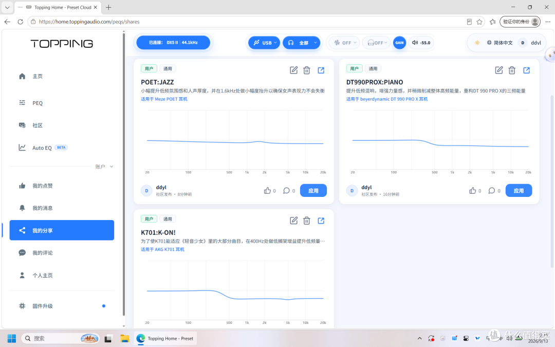Close the Topping Home tab
This screenshot has height=347, width=555.
(x=95, y=7)
